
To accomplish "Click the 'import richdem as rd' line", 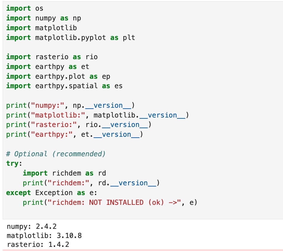I will tap(64, 173).
